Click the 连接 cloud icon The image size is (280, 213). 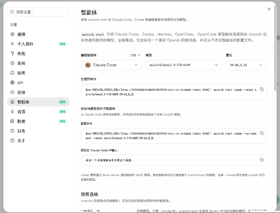pyautogui.click(x=12, y=92)
